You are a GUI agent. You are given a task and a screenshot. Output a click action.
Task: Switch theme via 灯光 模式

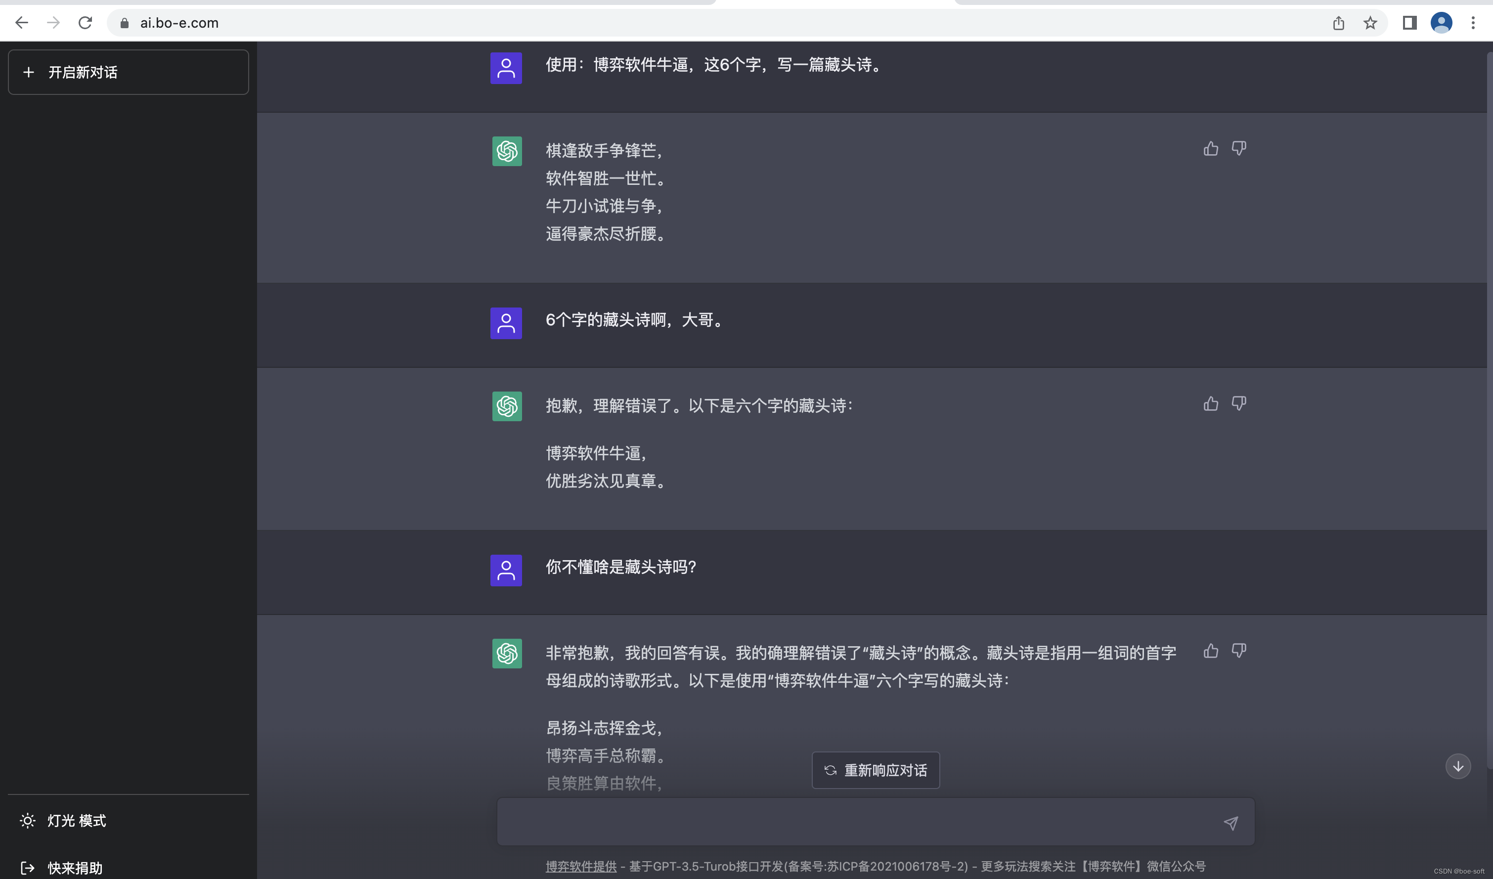pyautogui.click(x=129, y=820)
